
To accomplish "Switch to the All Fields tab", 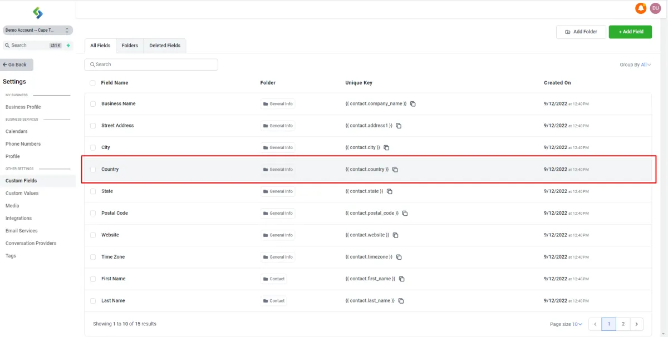I will 100,46.
